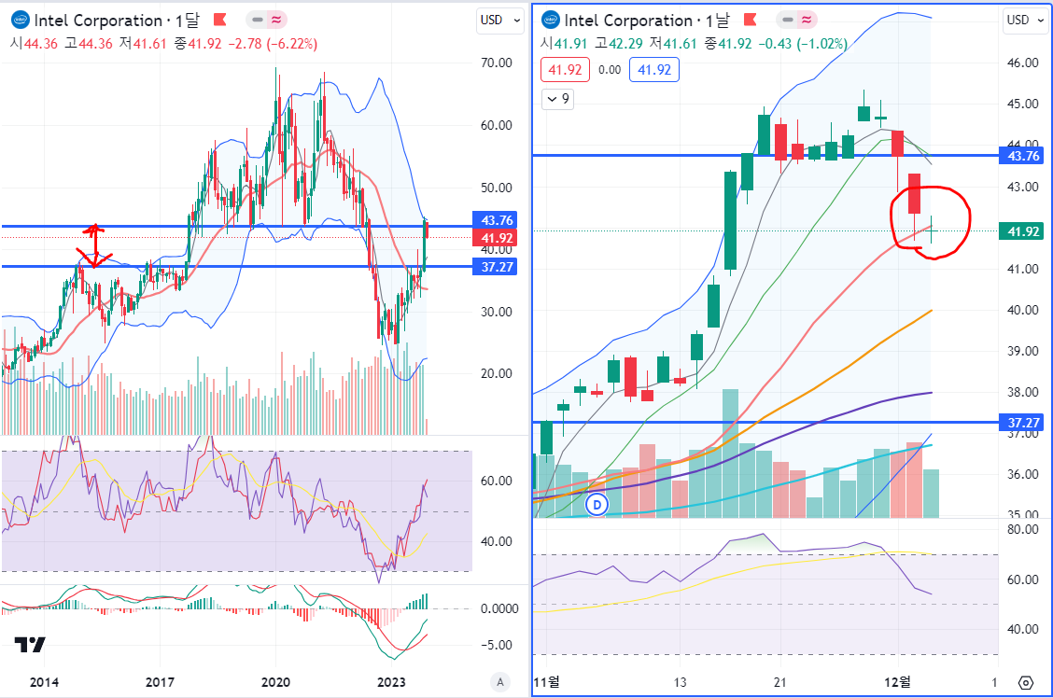1053x698 pixels.
Task: Click the TradingView logo in the bottom-left
Action: pyautogui.click(x=30, y=644)
